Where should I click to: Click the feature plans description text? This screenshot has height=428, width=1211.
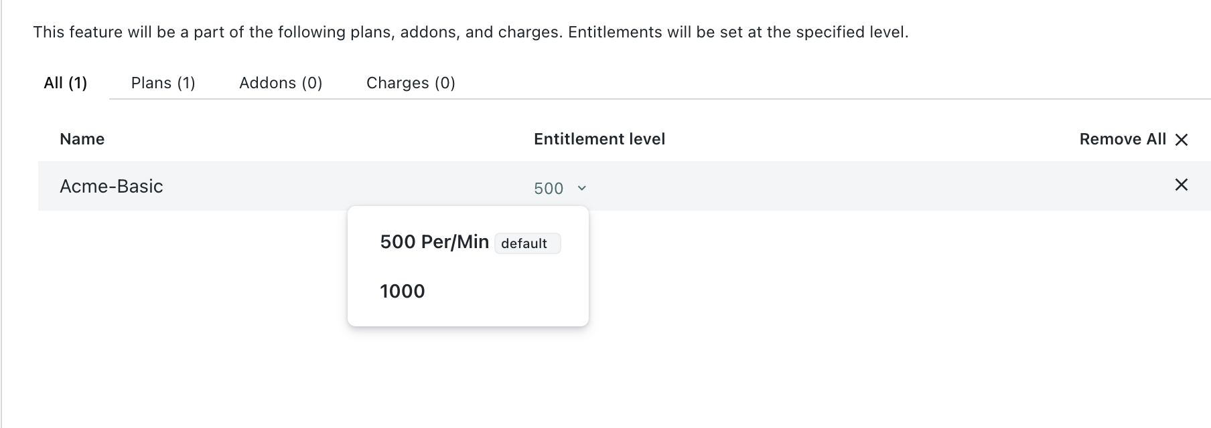click(x=470, y=32)
